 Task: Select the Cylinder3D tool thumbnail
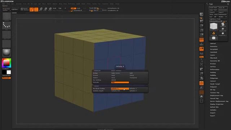point(223,25)
